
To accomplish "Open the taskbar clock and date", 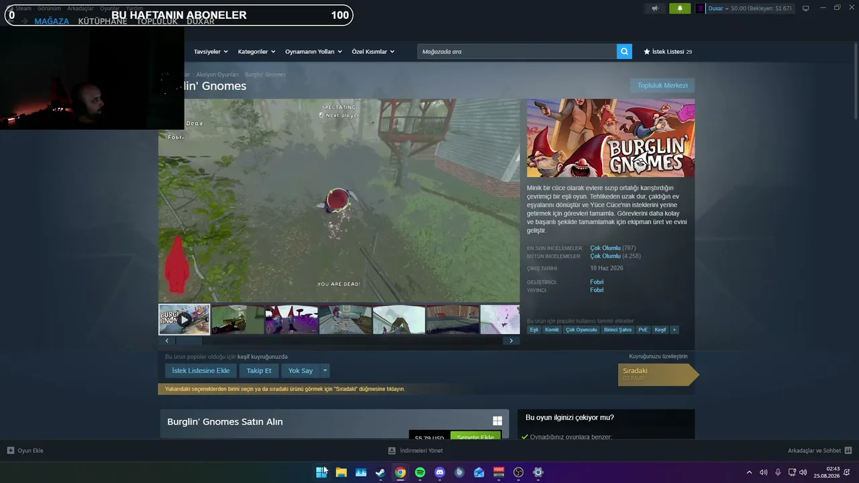I will tap(827, 472).
